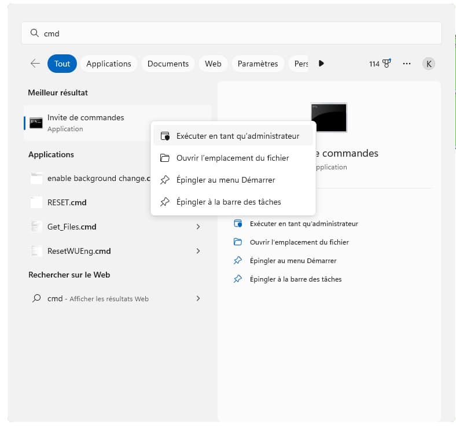The width and height of the screenshot is (456, 429).
Task: Click the large Command Prompt preview icon
Action: pos(329,117)
